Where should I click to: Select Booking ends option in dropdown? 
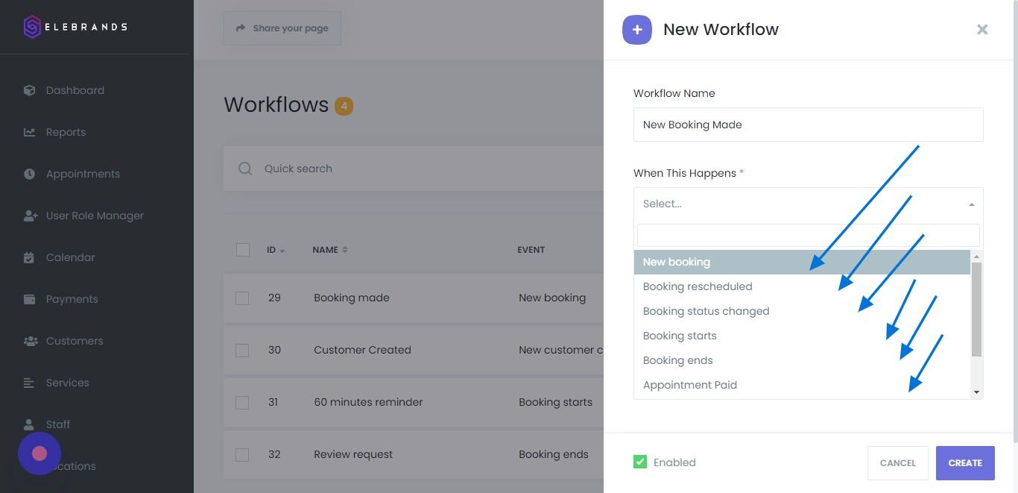click(x=802, y=360)
